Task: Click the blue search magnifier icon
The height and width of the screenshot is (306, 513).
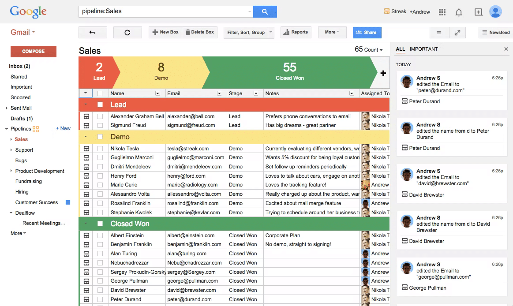Action: pyautogui.click(x=265, y=11)
